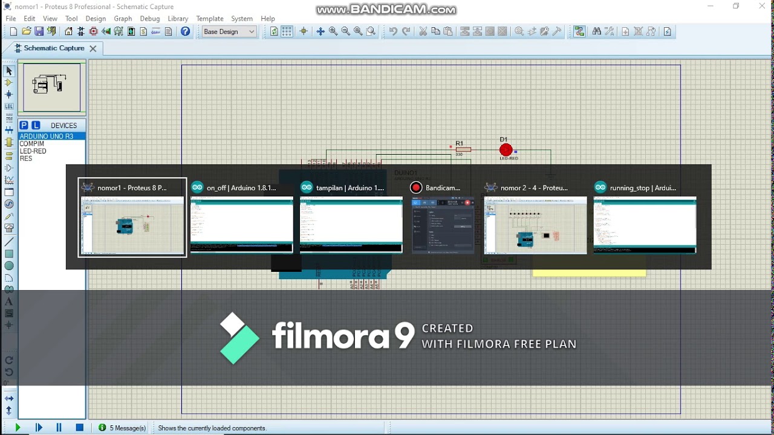Choose the Wire Label tool

pos(9,106)
